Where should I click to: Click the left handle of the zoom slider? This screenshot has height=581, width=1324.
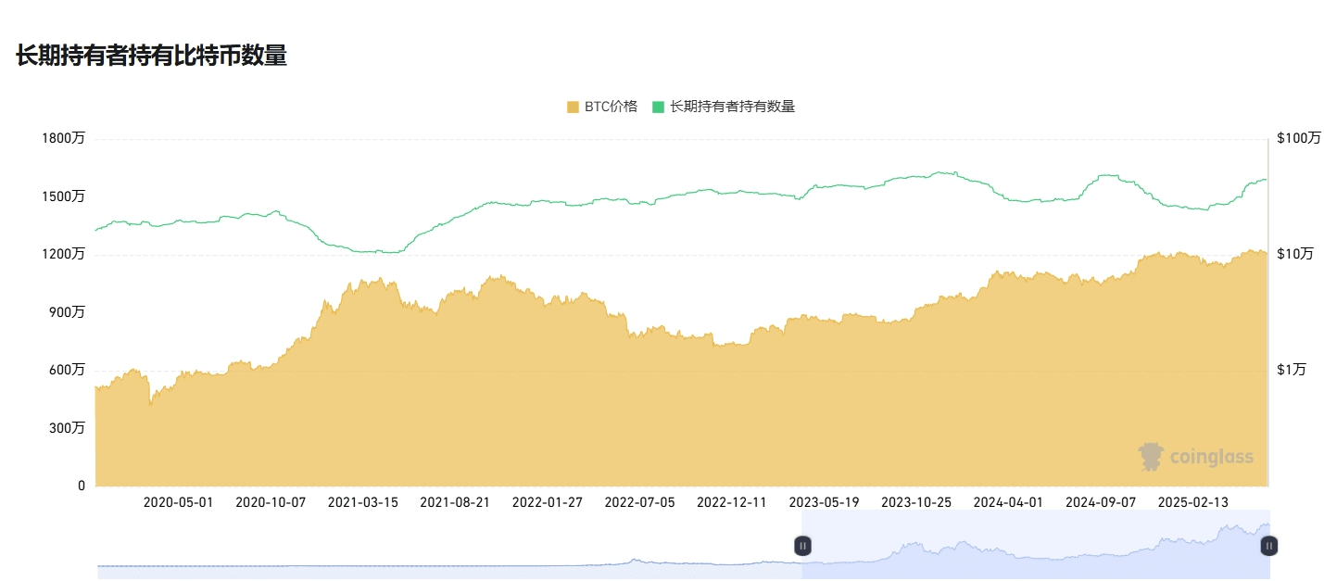(x=802, y=546)
